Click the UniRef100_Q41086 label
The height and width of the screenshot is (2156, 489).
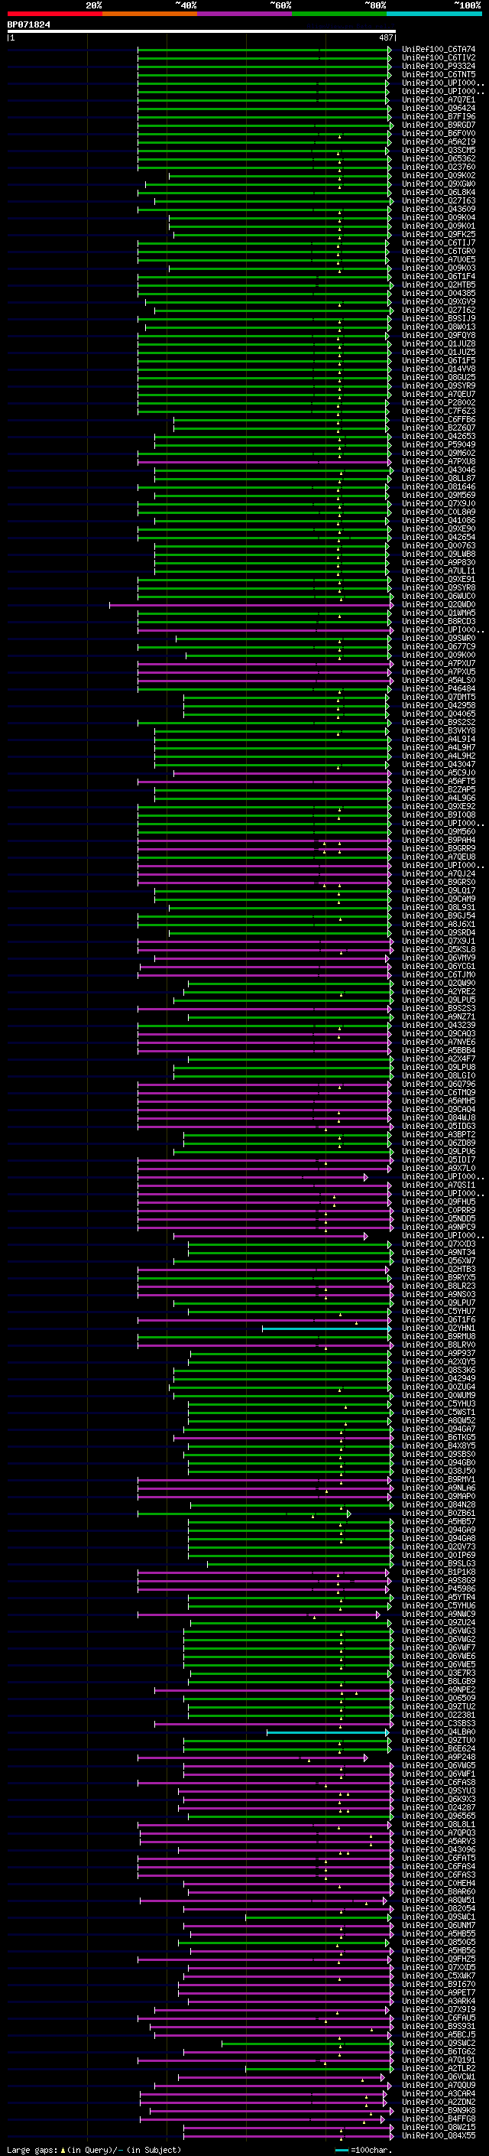(439, 521)
